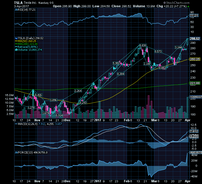This screenshot has height=184, width=202.
Task: Click the 'FORCE(13) 49636756.0' legend text
Action: click(x=33, y=153)
